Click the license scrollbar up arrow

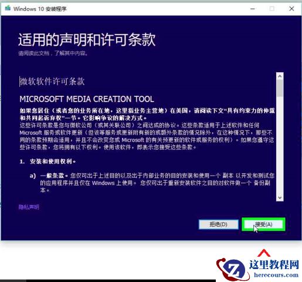pyautogui.click(x=280, y=76)
